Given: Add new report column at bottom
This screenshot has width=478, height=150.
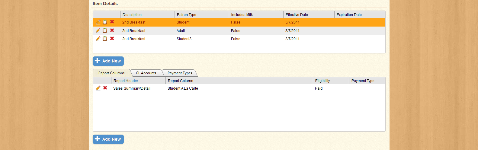Looking at the screenshot, I should click(x=108, y=139).
